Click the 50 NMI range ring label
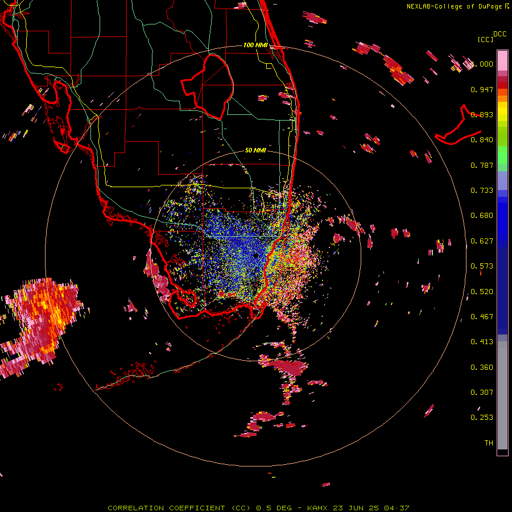The width and height of the screenshot is (512, 512). [x=255, y=150]
